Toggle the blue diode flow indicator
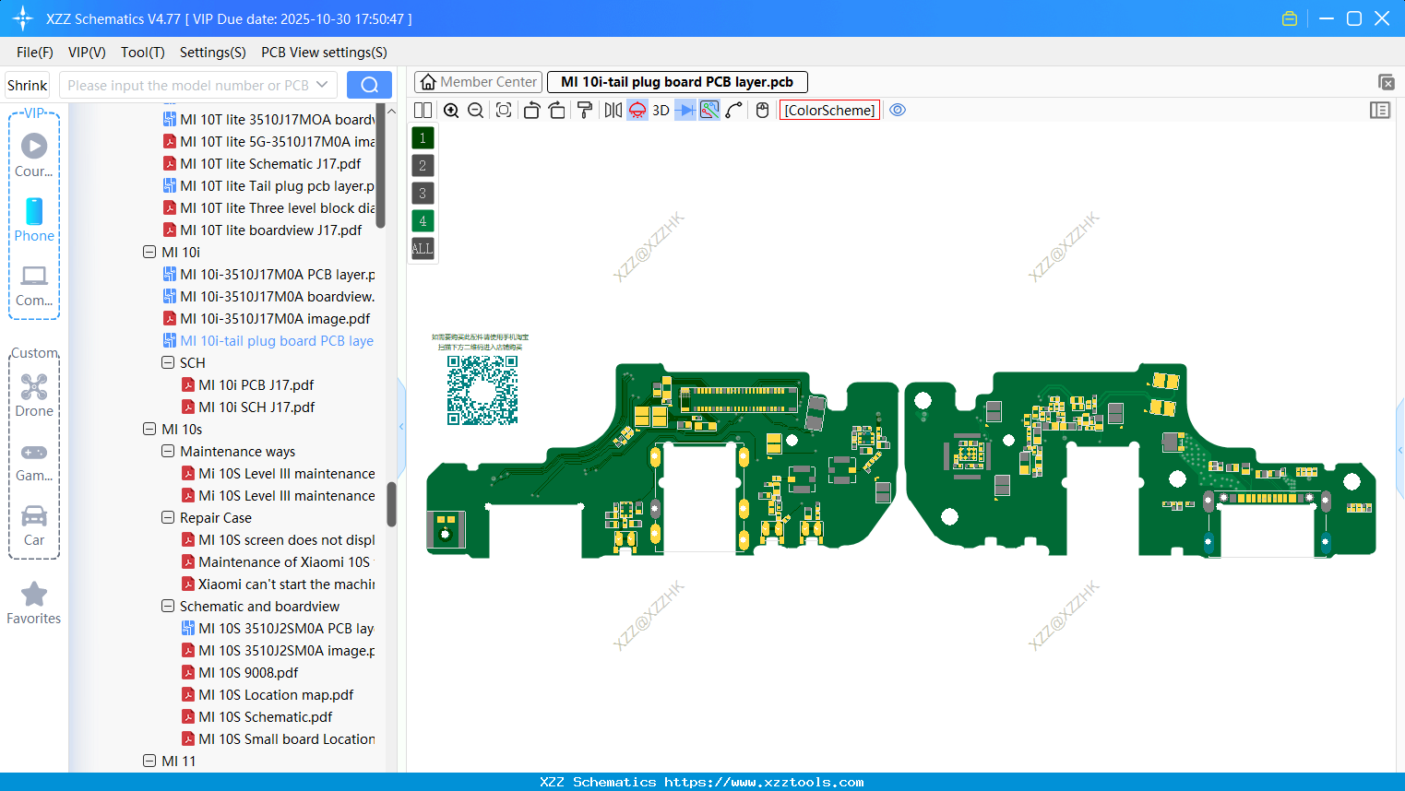The width and height of the screenshot is (1405, 791). pos(685,110)
